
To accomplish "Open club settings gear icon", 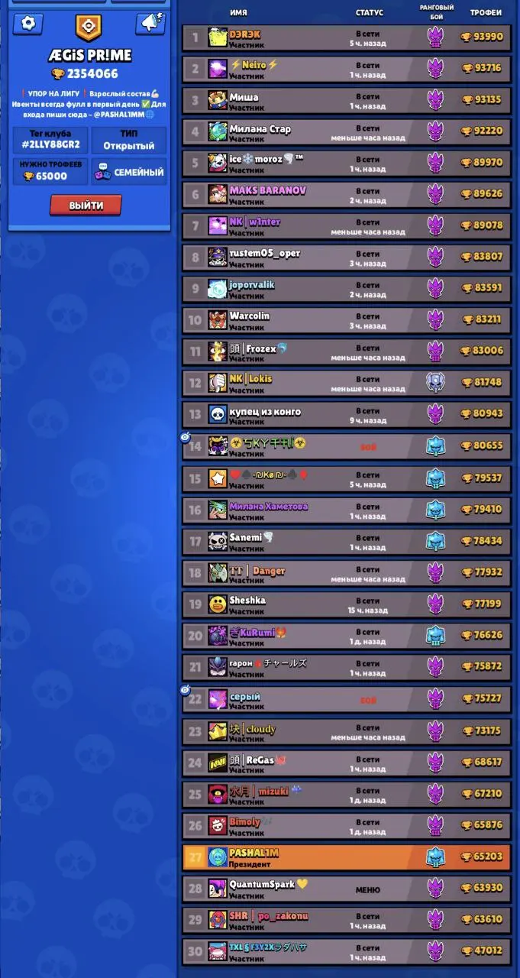I will coord(28,24).
